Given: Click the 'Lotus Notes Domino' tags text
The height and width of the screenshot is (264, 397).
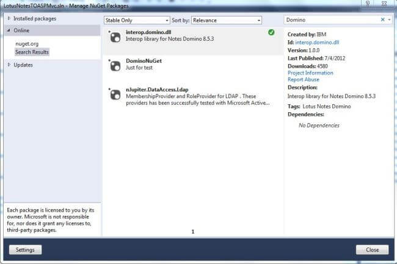Looking at the screenshot, I should coord(327,106).
